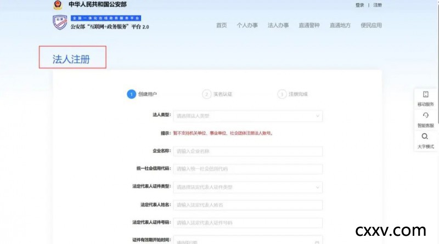Click the step 1 创建用户 circle
Viewport: 439px width, 244px height.
coord(131,94)
